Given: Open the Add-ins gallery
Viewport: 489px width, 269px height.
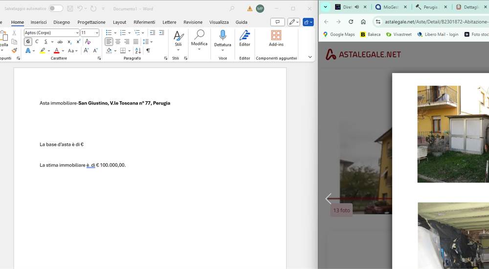Looking at the screenshot, I should [x=276, y=38].
